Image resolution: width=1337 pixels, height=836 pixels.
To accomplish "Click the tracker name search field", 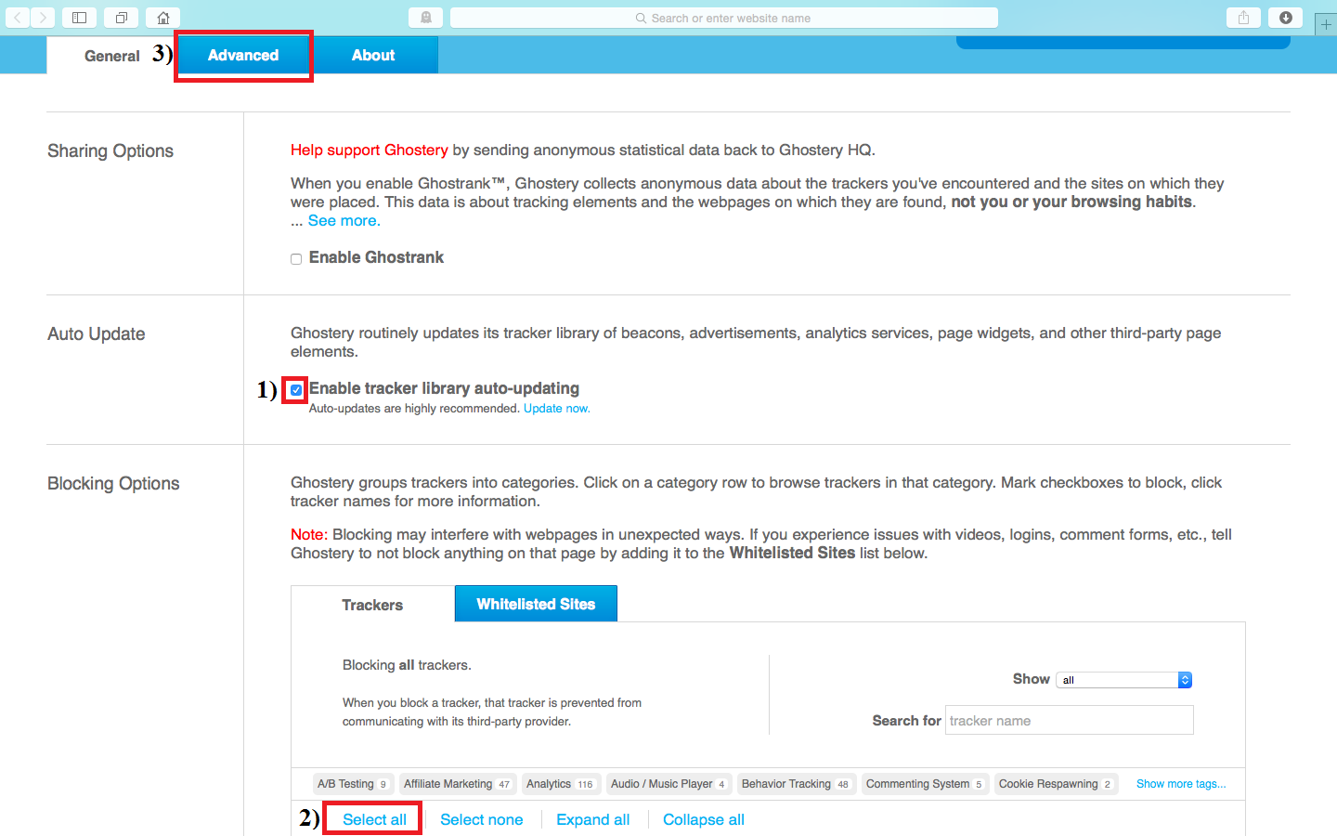I will pos(1069,721).
